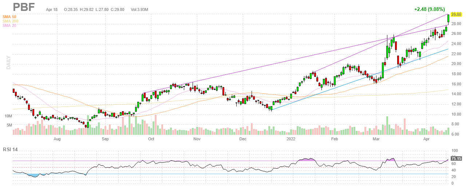Click the 10M volume axis label
The width and height of the screenshot is (466, 189).
pos(8,116)
